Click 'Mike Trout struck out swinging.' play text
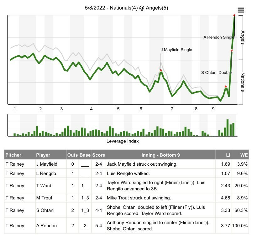 point(139,198)
